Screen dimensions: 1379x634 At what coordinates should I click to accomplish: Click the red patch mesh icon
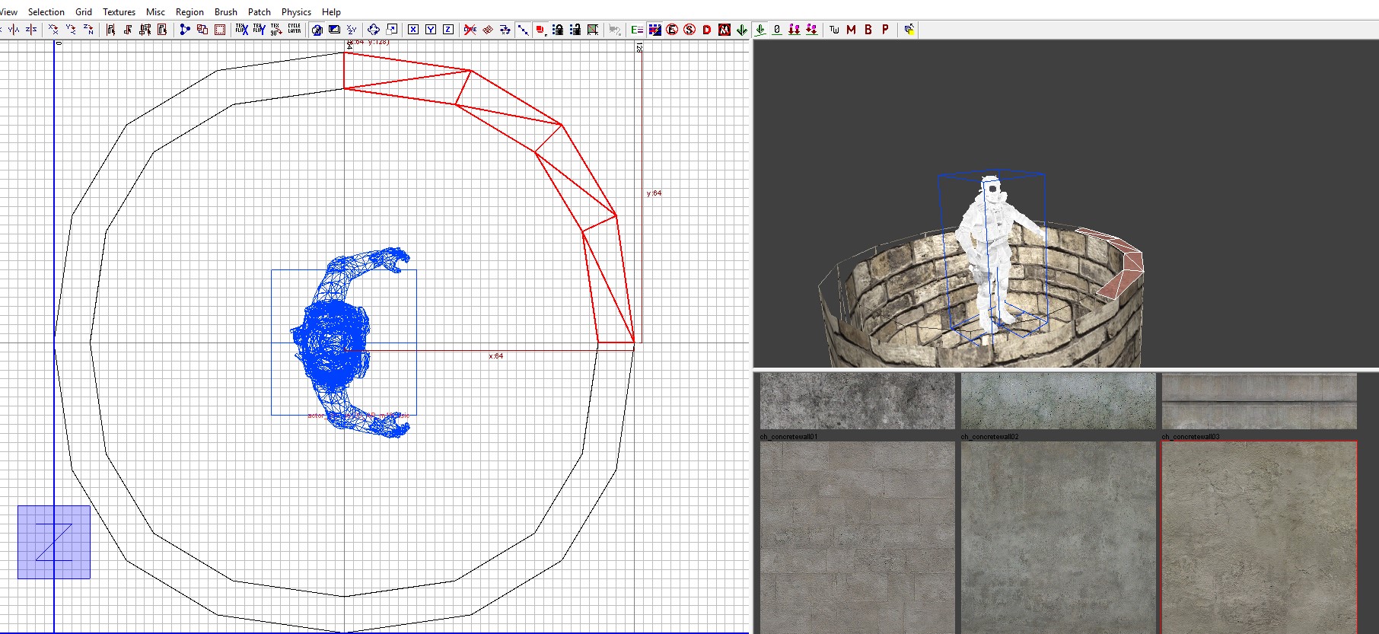coord(488,30)
